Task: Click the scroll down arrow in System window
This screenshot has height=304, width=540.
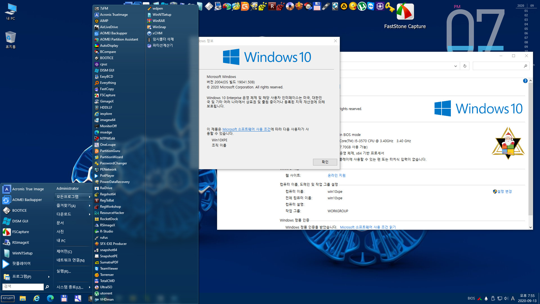Action: pyautogui.click(x=530, y=227)
